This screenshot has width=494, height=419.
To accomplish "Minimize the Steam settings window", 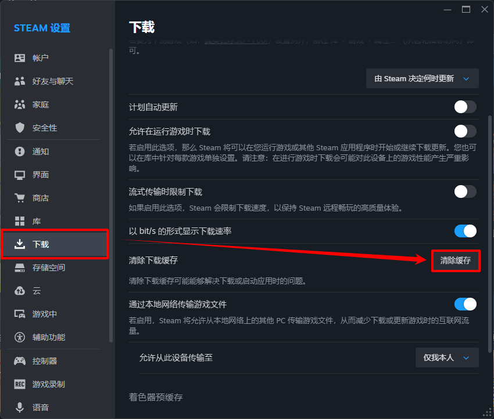I will point(448,10).
